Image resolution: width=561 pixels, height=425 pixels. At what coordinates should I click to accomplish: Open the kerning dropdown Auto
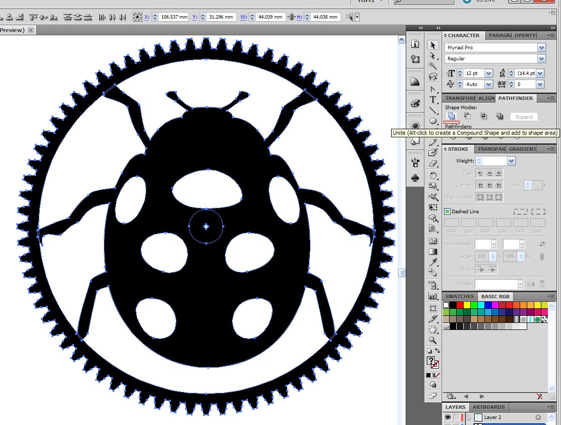click(x=488, y=84)
